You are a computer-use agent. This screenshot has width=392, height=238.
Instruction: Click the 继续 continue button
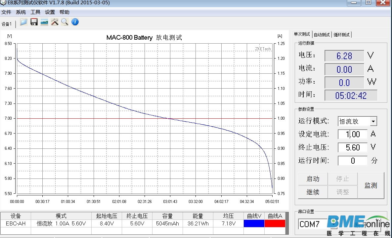tap(313, 192)
